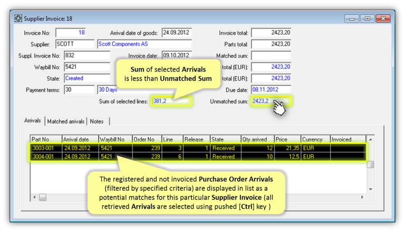Image resolution: width=405 pixels, height=232 pixels.
Task: Maximize the Supplier Invoice window
Action: click(x=367, y=19)
